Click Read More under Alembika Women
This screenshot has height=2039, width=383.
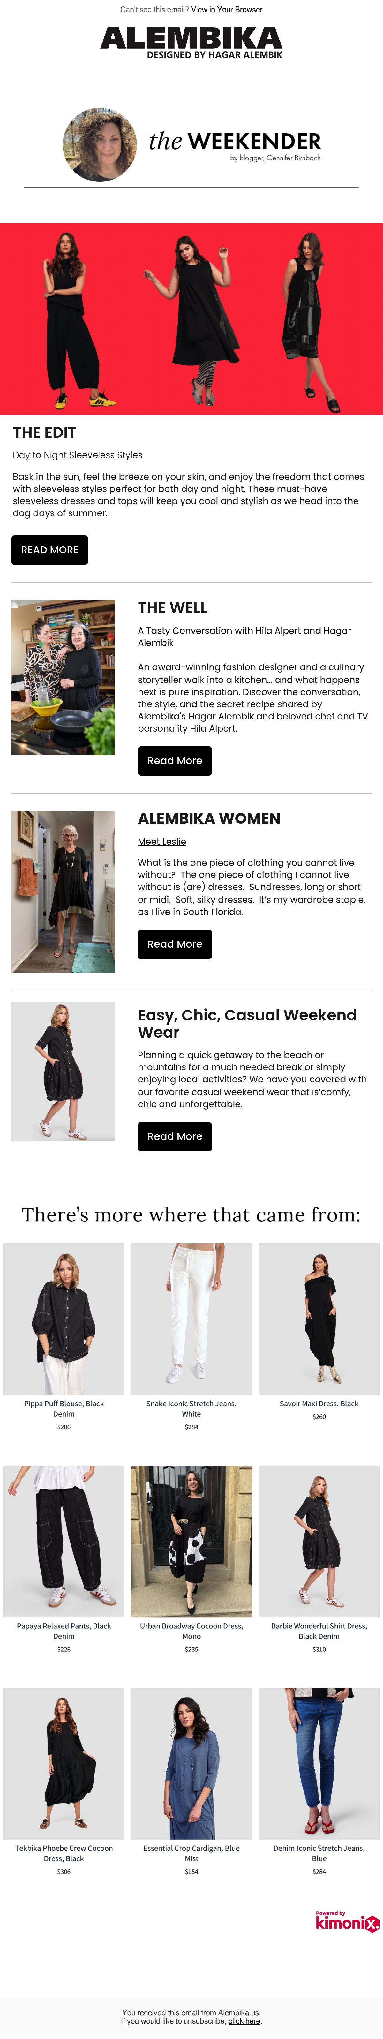pos(175,944)
